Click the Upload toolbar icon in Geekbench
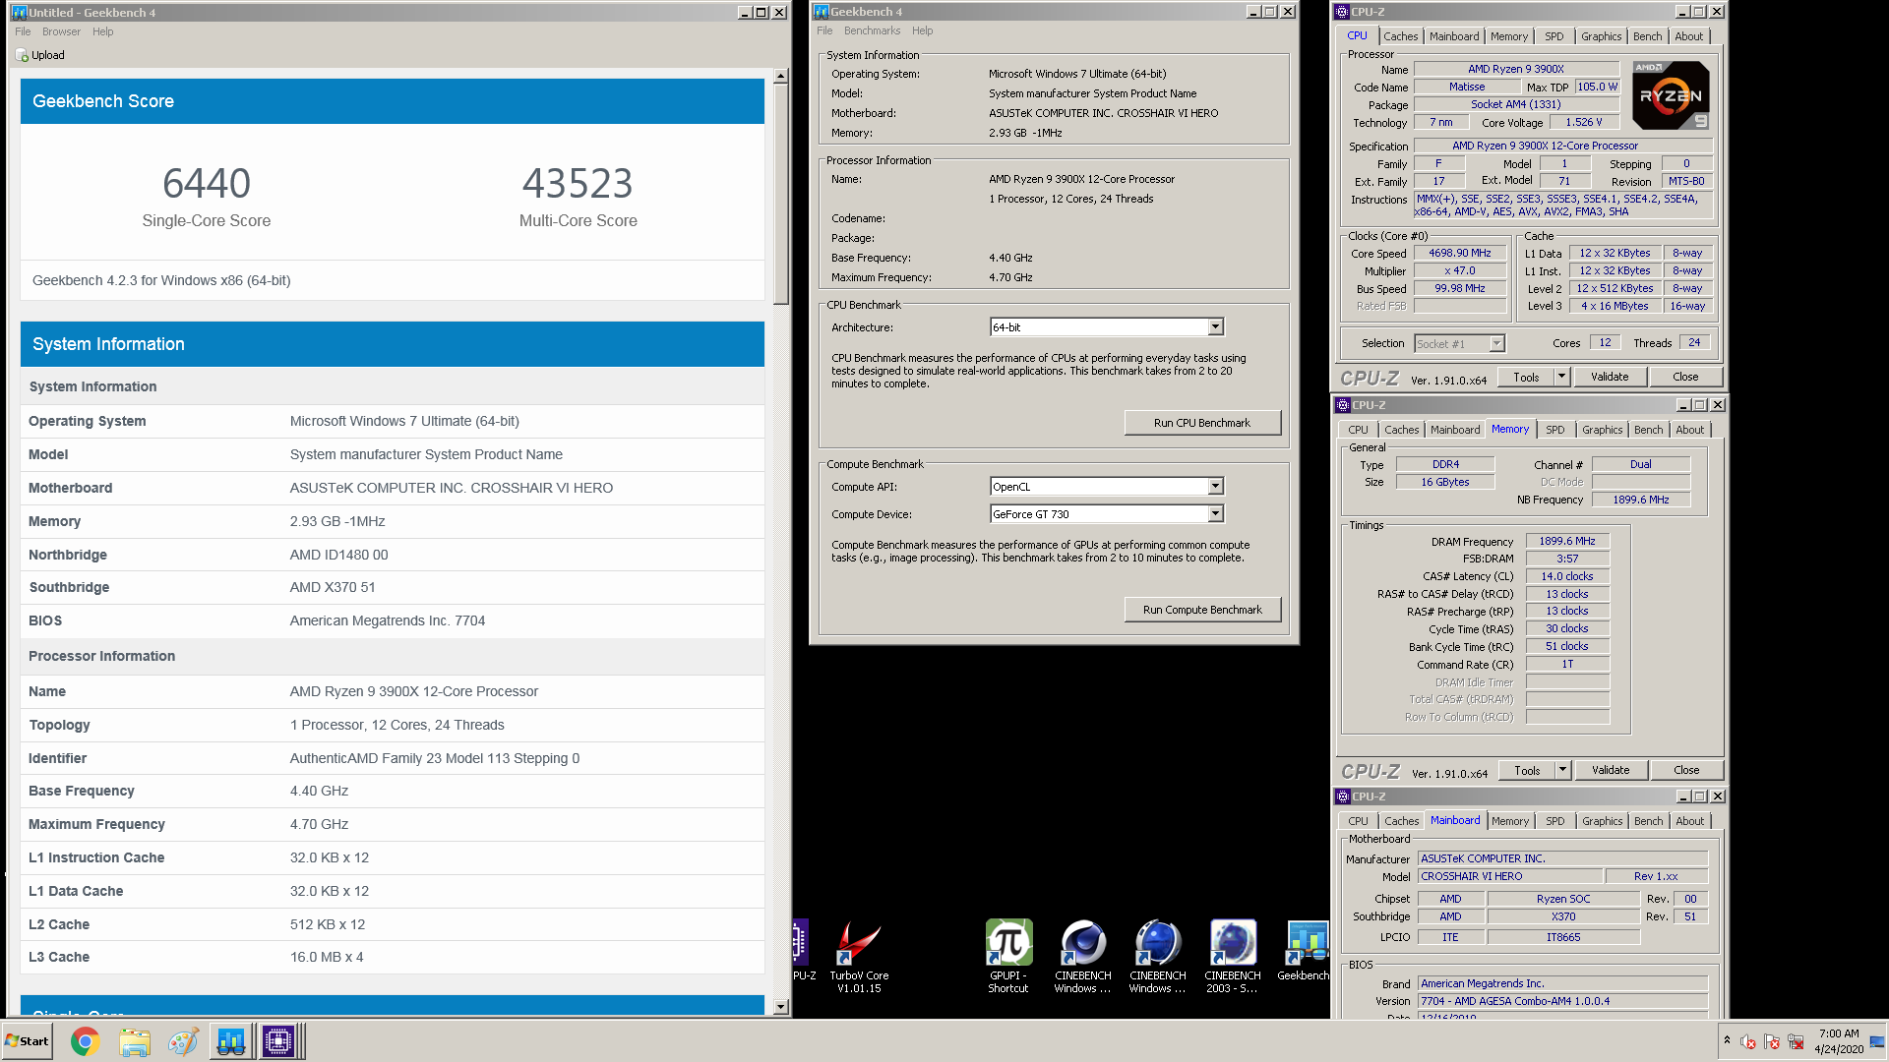The image size is (1889, 1062). point(23,56)
